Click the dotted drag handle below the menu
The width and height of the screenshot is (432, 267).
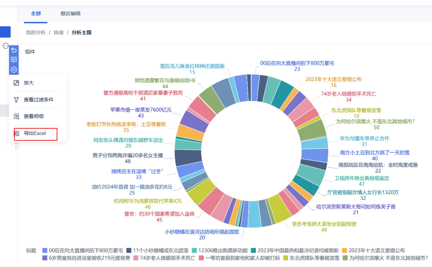tap(17, 145)
